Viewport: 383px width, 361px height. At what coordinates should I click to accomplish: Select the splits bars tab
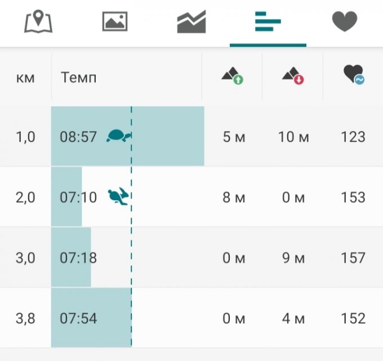pyautogui.click(x=268, y=22)
